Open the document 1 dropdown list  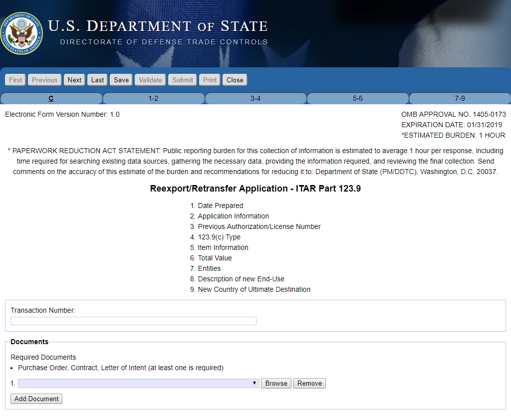pyautogui.click(x=139, y=383)
